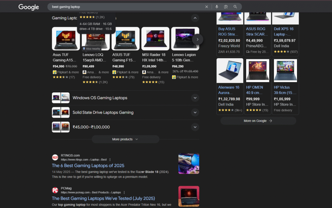Open the PCMag result thumbnail image

pyautogui.click(x=189, y=196)
